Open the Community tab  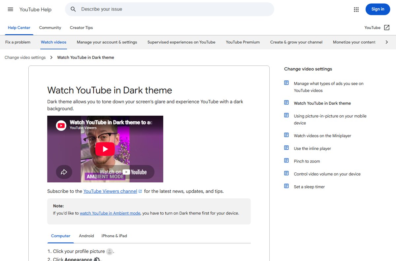tap(50, 28)
